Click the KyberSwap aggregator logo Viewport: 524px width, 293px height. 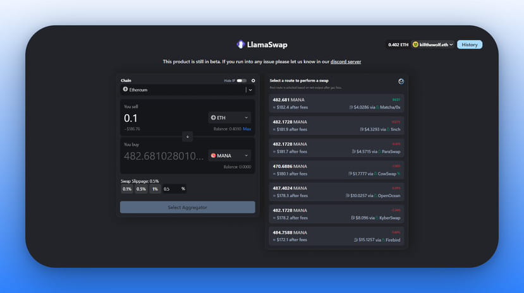[377, 218]
